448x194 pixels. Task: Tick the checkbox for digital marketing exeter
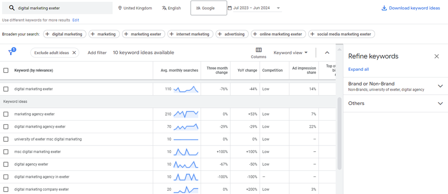coord(6,89)
